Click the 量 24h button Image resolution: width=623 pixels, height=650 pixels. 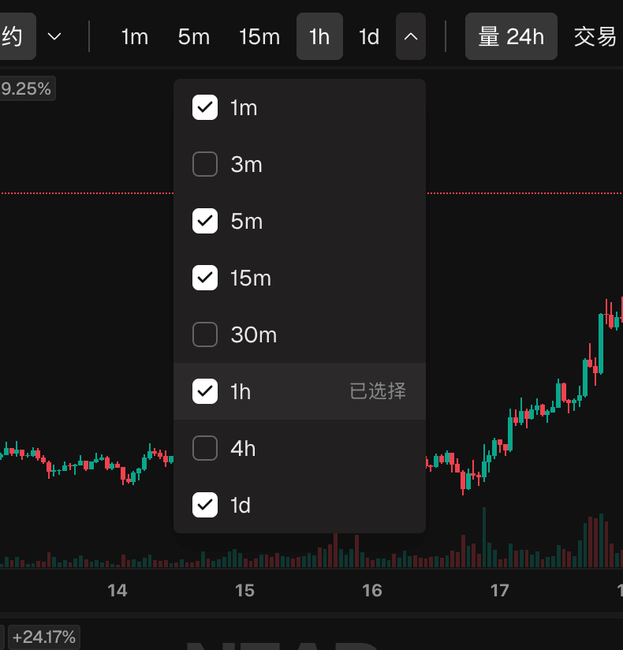point(511,36)
